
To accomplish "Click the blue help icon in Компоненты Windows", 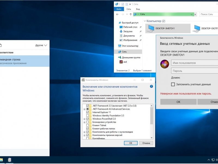I will click(x=152, y=86).
